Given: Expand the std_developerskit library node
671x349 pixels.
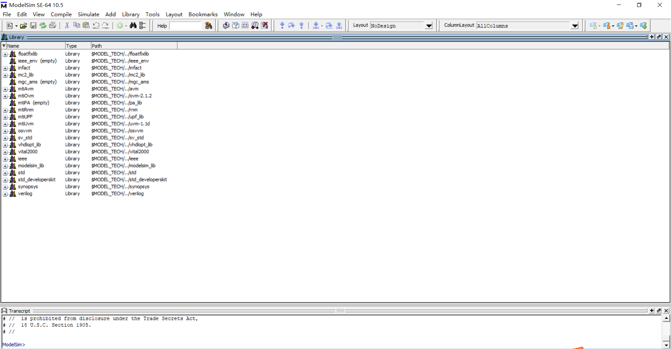Looking at the screenshot, I should point(5,180).
